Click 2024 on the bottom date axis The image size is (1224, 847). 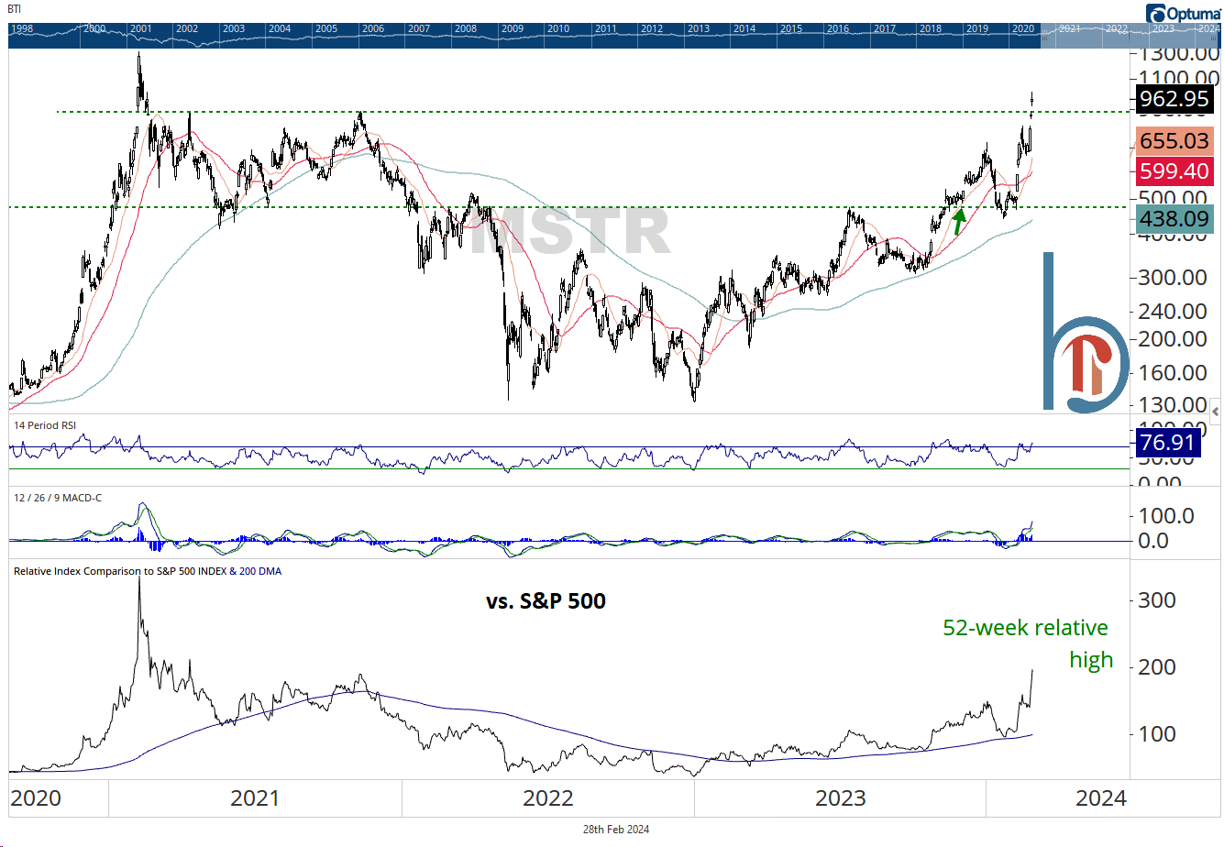[1101, 798]
